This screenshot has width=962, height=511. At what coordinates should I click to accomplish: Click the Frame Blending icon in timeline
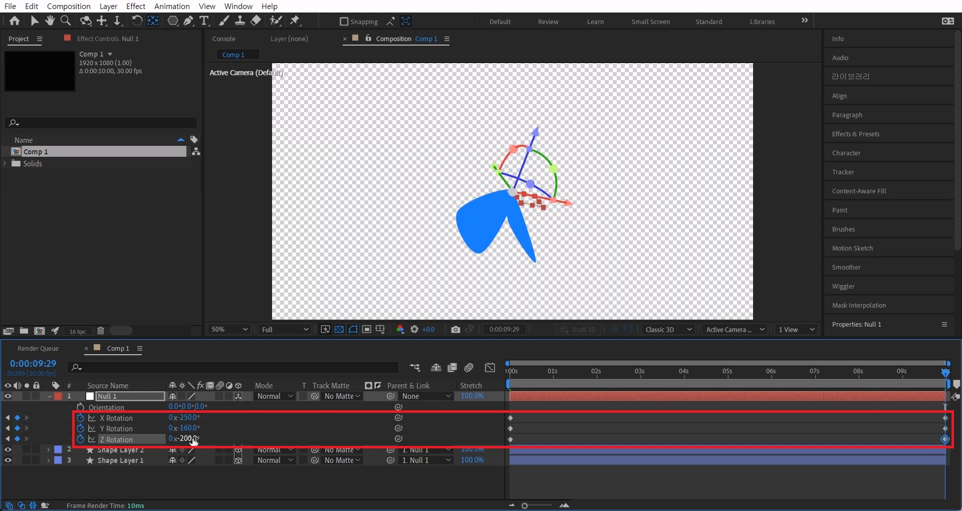(x=452, y=368)
